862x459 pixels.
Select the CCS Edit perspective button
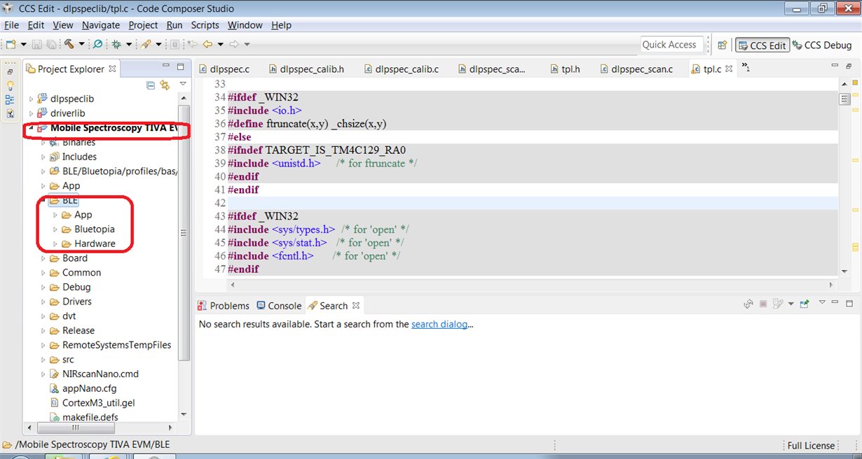click(762, 45)
